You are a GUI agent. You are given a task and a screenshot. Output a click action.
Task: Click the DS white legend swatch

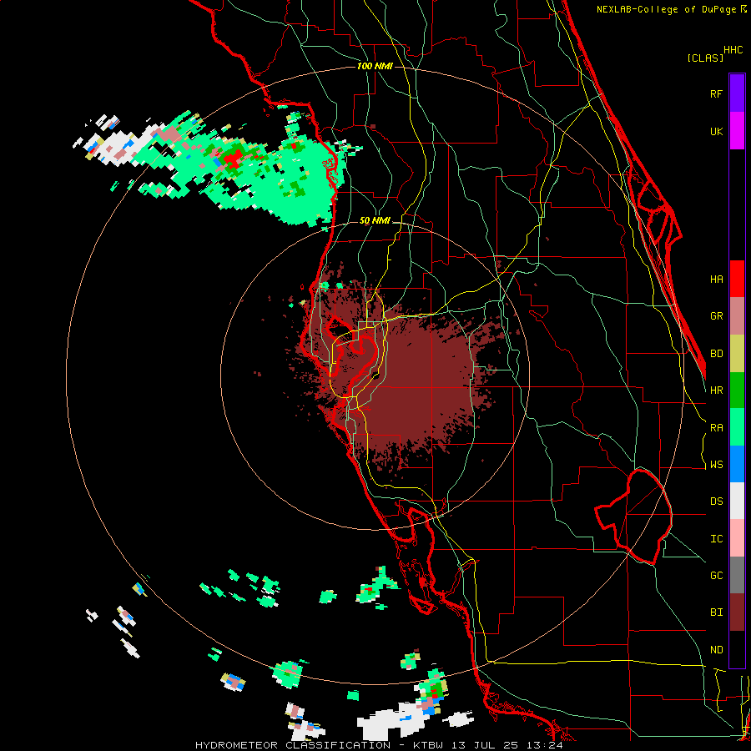[737, 501]
